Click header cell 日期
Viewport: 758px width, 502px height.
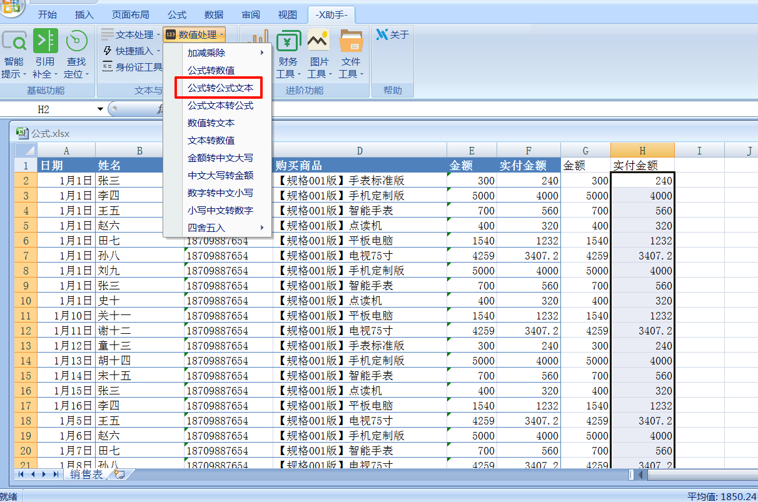[66, 166]
